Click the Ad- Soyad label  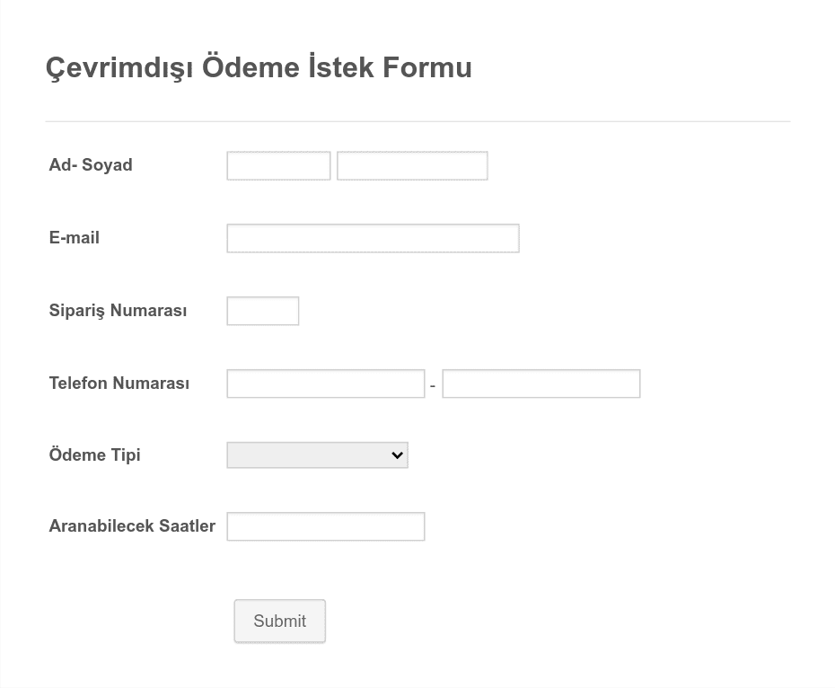click(91, 165)
